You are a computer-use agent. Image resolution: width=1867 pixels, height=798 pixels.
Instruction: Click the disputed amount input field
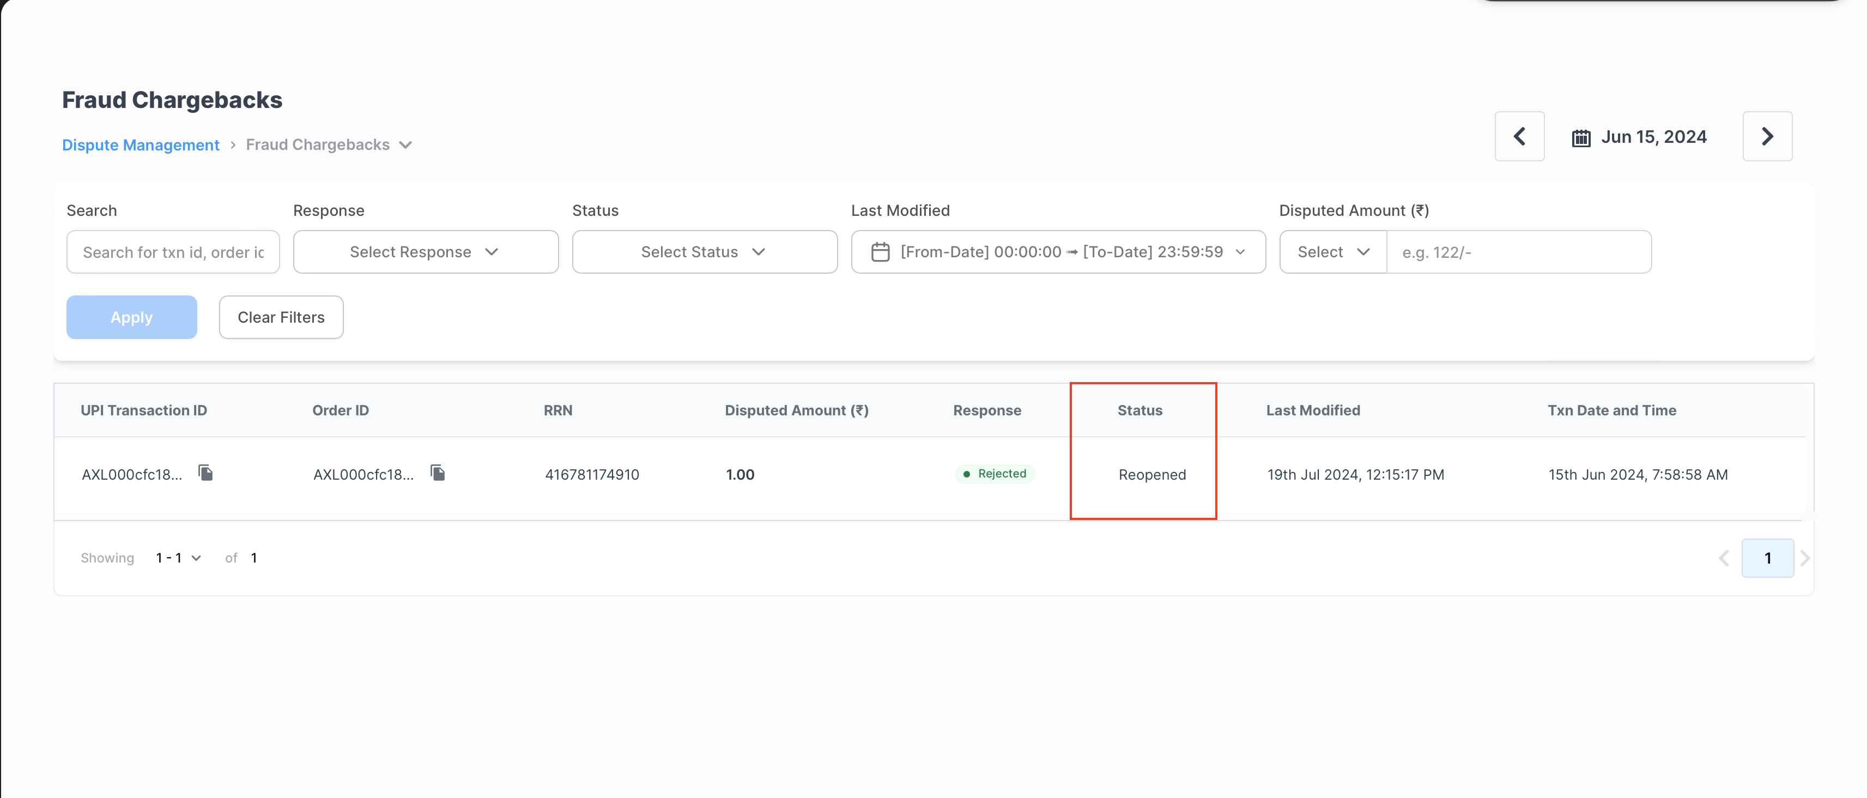pos(1518,252)
